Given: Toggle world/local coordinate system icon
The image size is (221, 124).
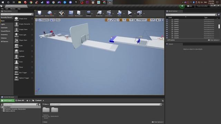Looking at the screenshot, I should (115, 20).
